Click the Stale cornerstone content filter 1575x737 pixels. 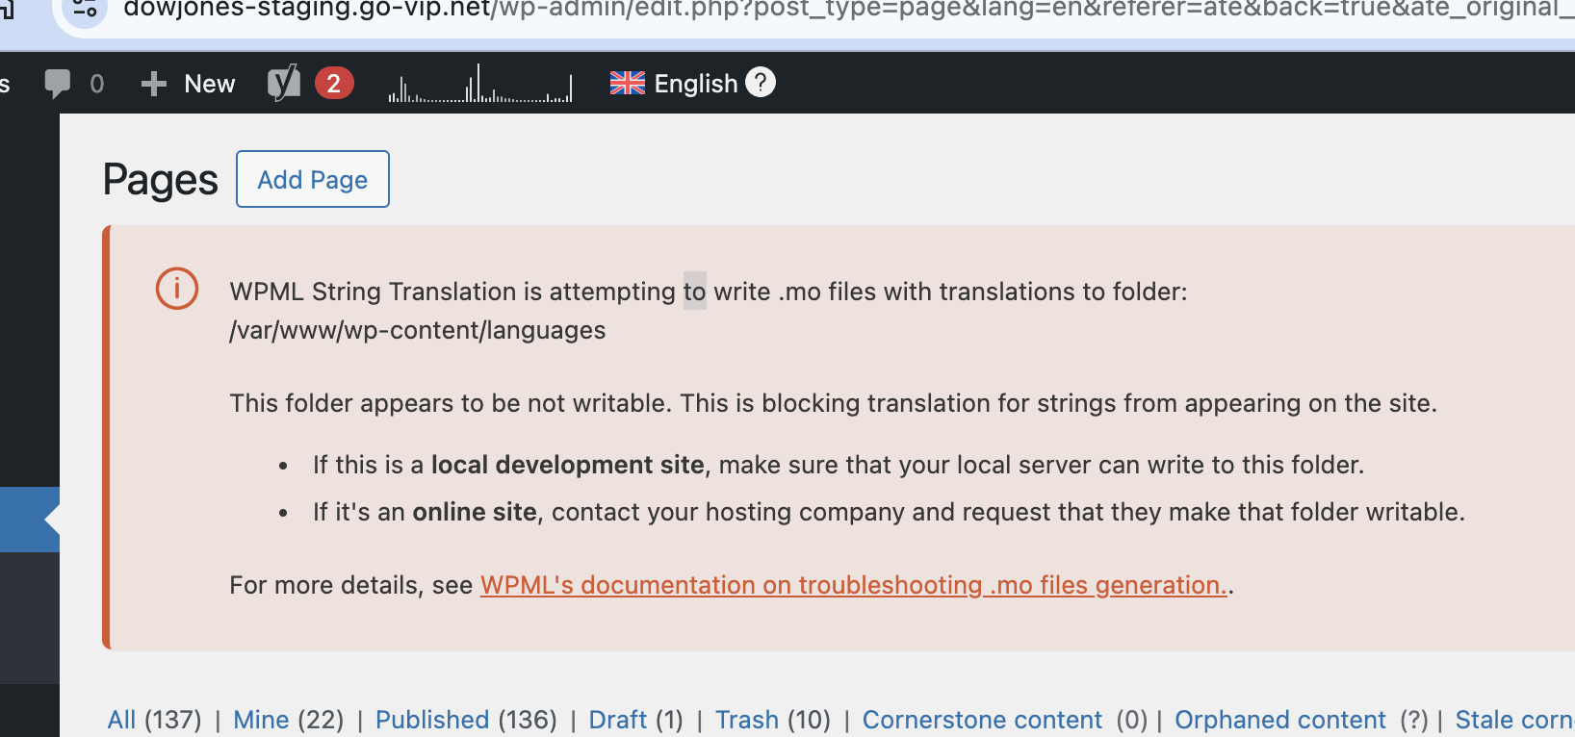pyautogui.click(x=1514, y=720)
